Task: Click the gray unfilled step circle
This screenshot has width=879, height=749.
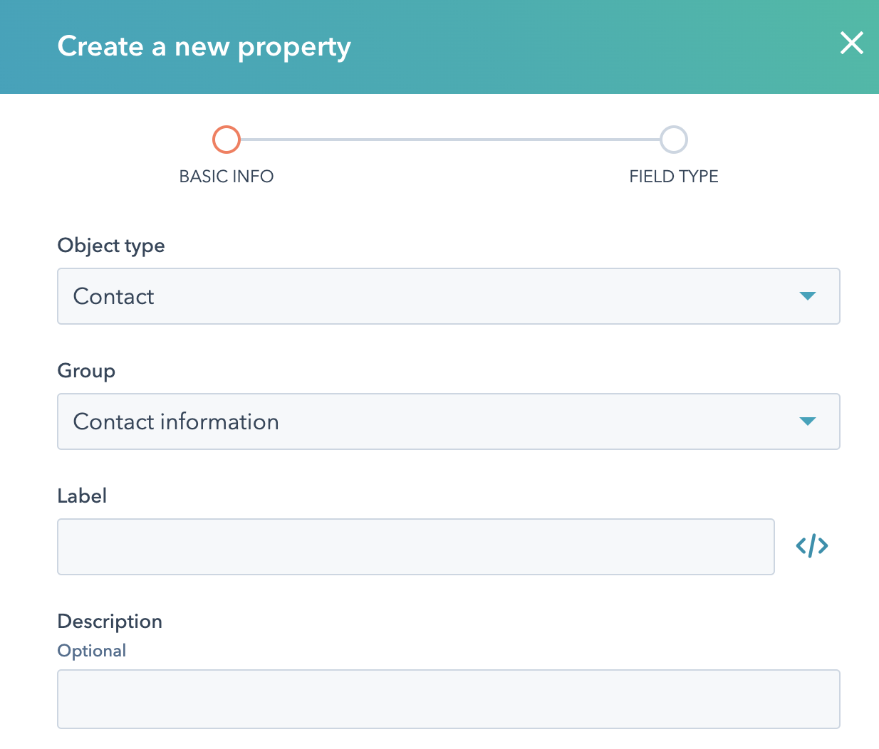Action: [x=673, y=140]
